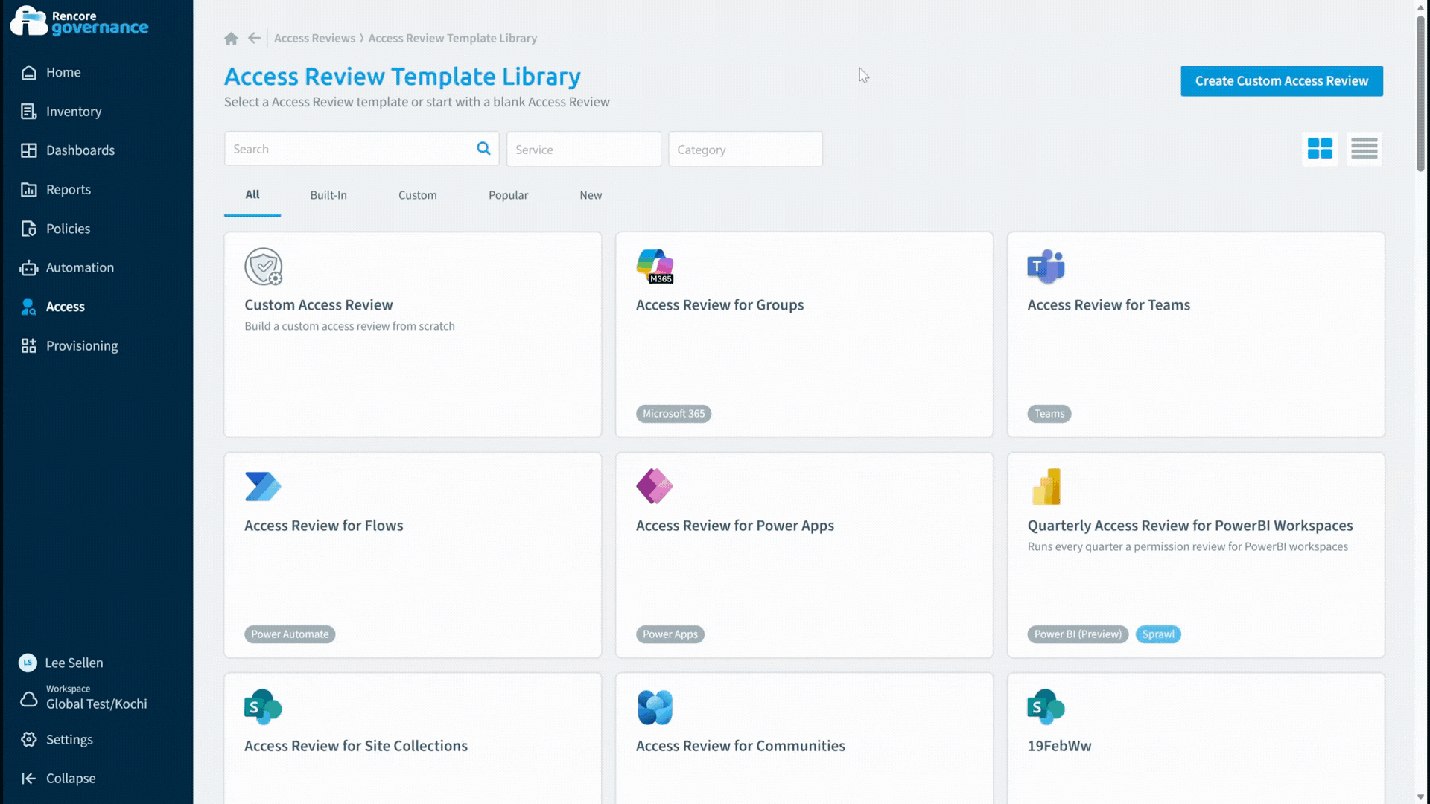
Task: Click the Power Apps diamond icon
Action: (x=655, y=486)
